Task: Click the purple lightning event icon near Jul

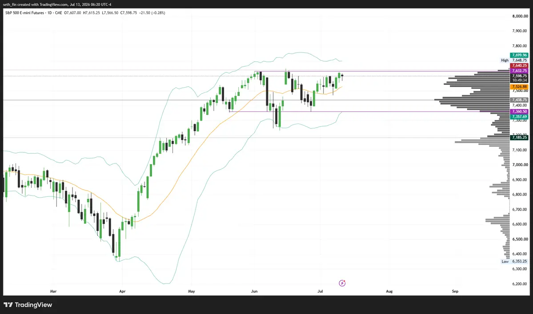Action: pyautogui.click(x=342, y=283)
